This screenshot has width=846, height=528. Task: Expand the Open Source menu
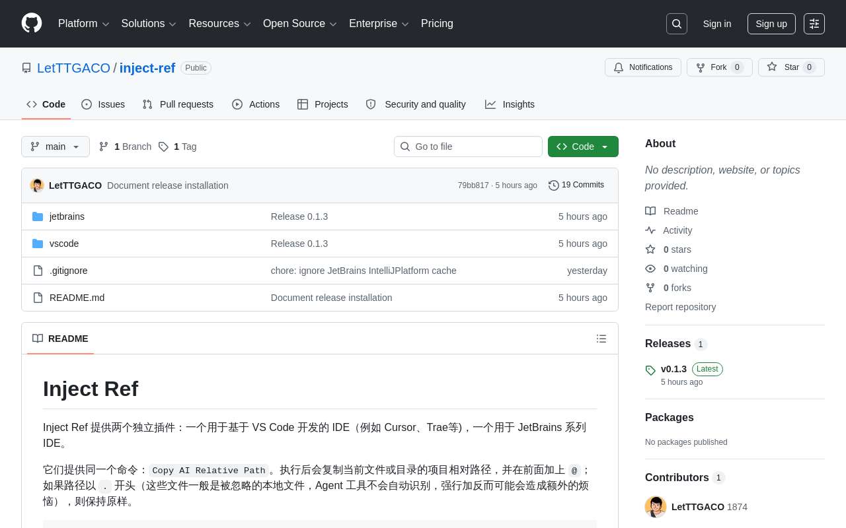tap(299, 24)
